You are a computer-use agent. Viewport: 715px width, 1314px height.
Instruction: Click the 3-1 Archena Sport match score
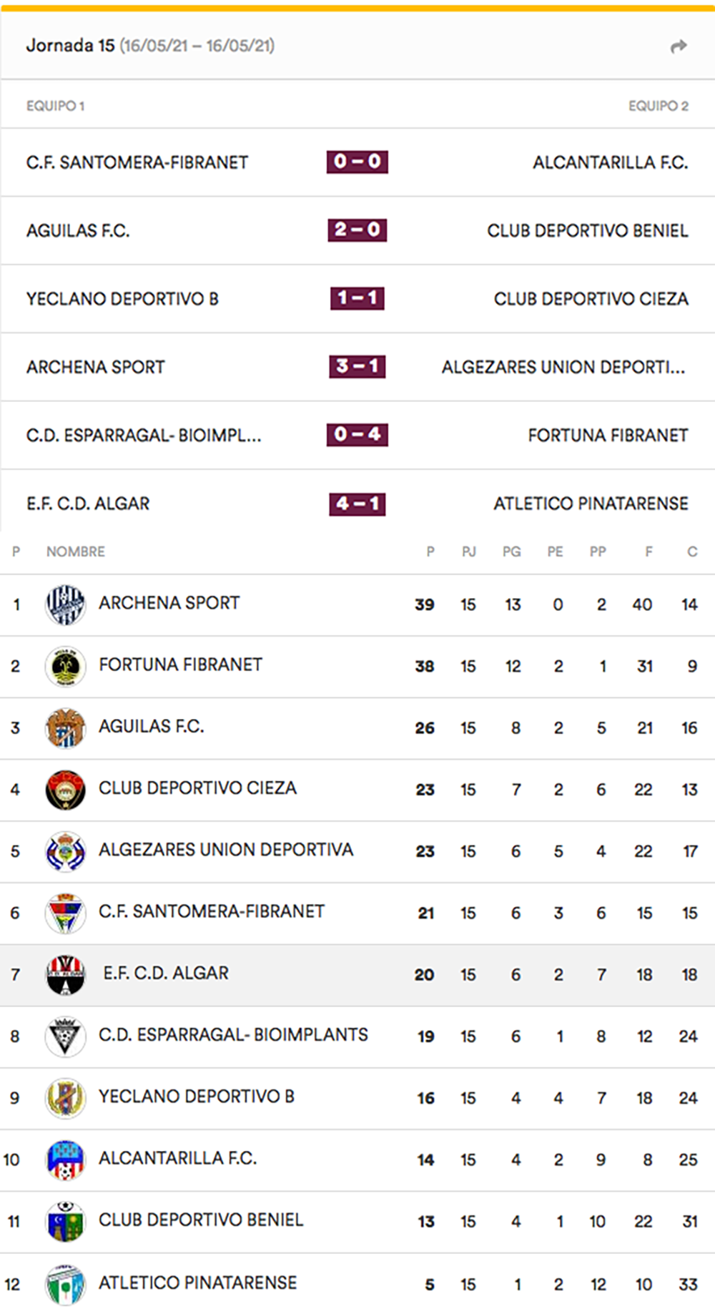click(x=357, y=366)
